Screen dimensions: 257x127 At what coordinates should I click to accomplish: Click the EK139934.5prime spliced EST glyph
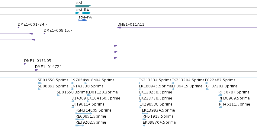coord(145,113)
